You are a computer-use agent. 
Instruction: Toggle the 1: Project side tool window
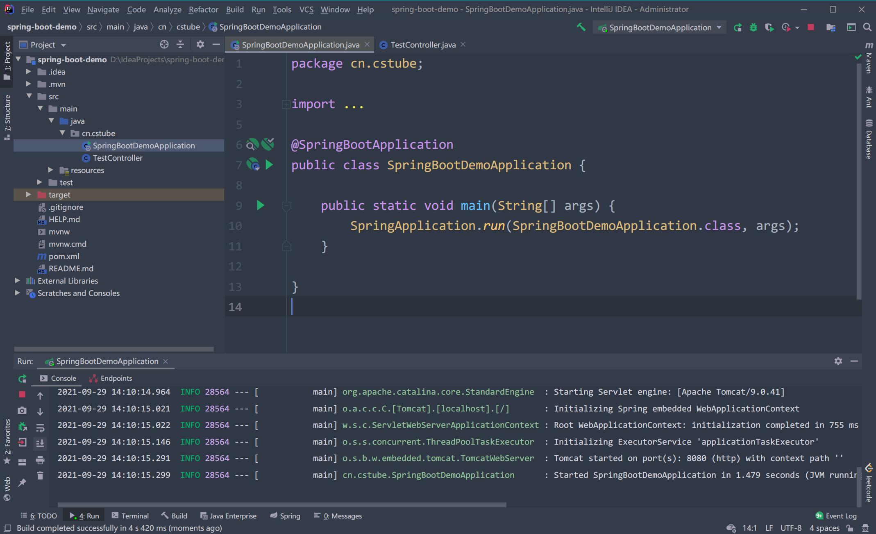click(7, 61)
